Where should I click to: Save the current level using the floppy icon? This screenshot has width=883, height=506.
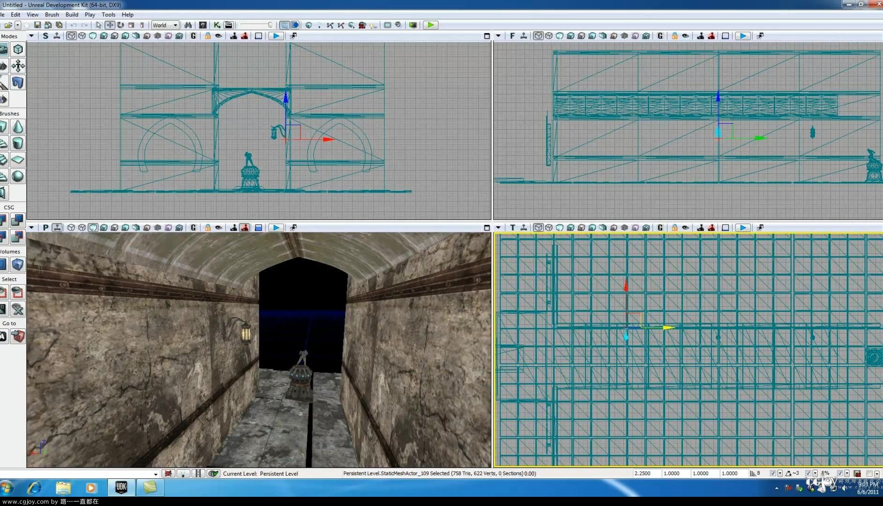click(x=37, y=25)
